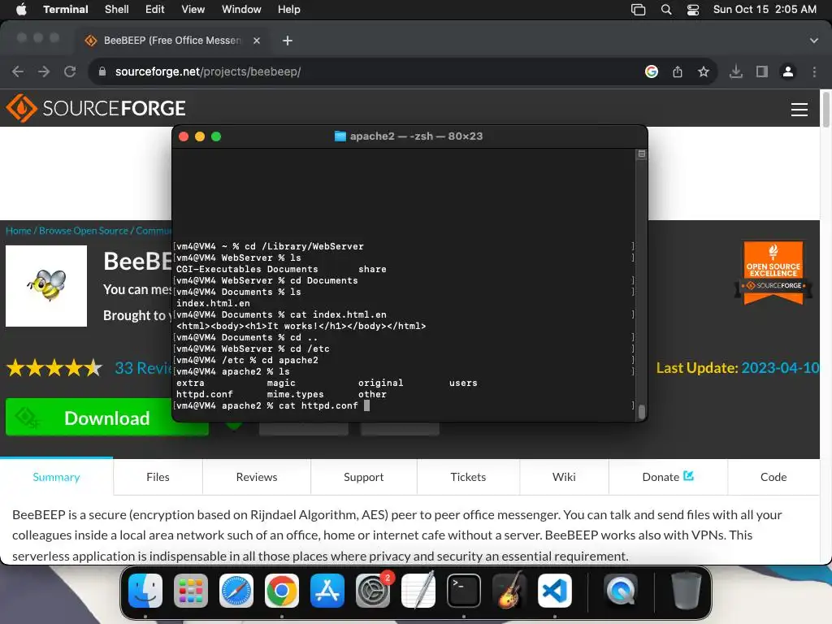Viewport: 832px width, 624px height.
Task: Open System Settings from the Dock
Action: point(372,591)
